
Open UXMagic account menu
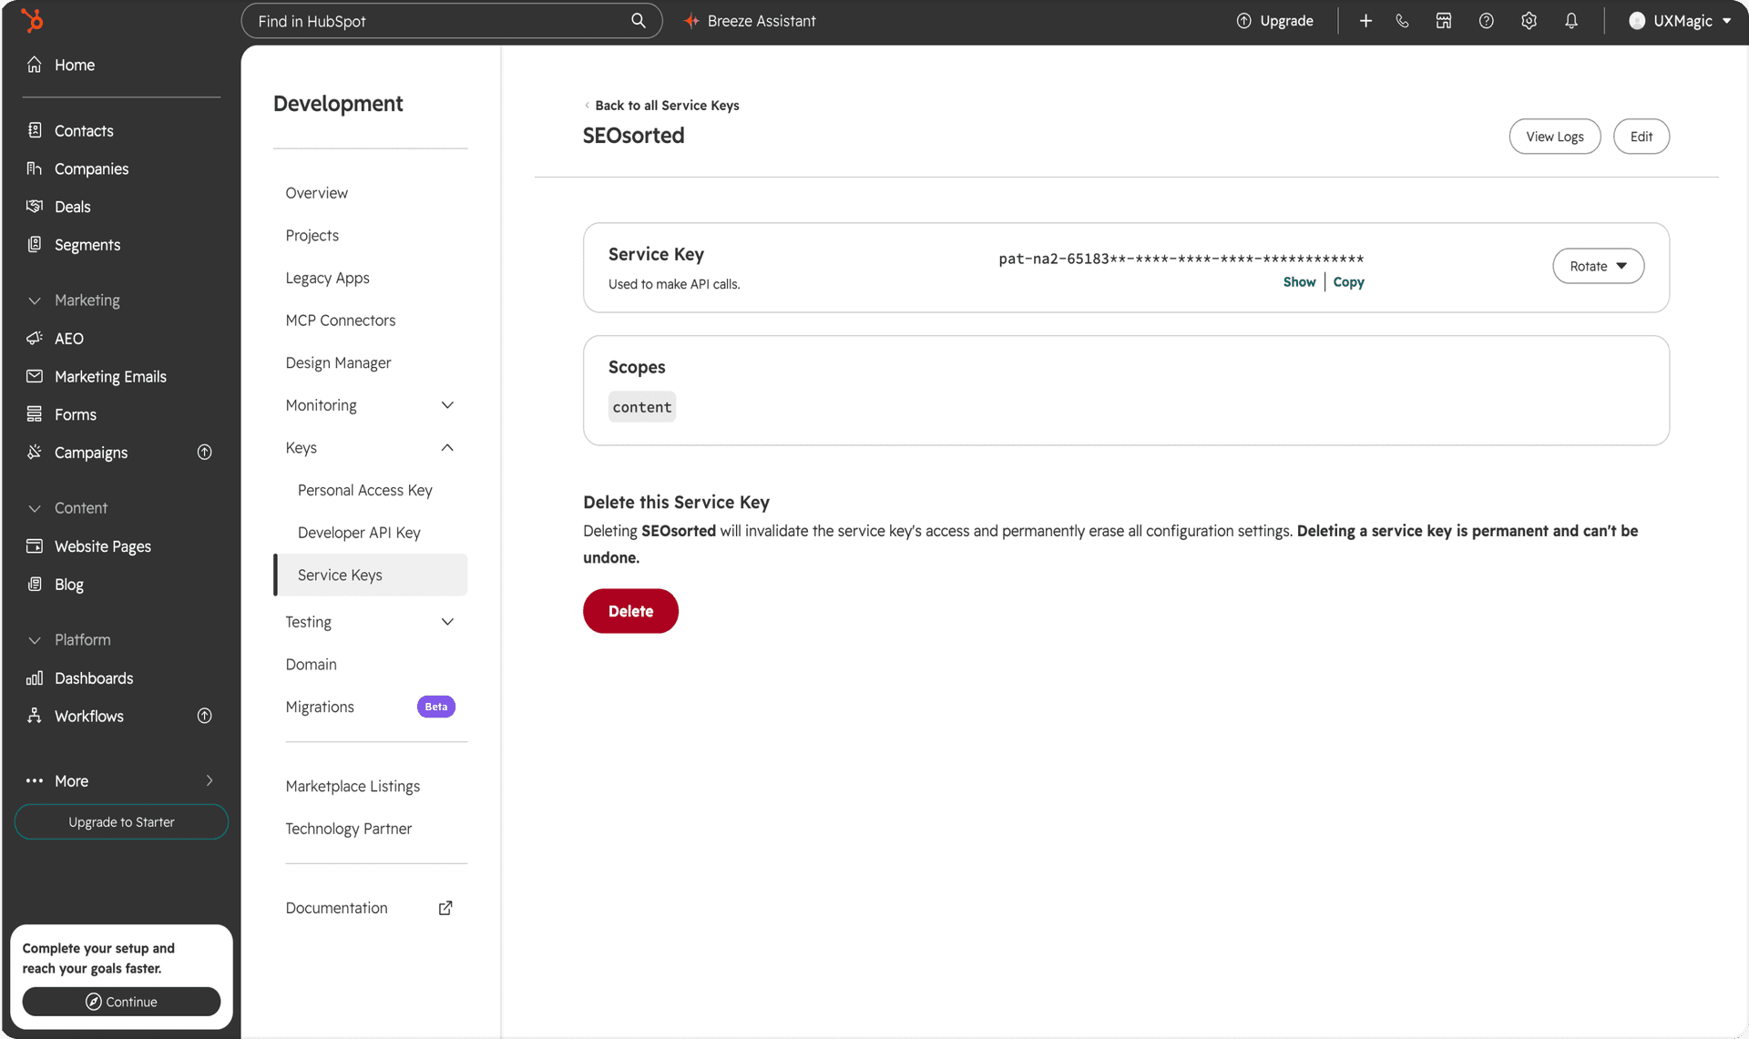[1680, 21]
